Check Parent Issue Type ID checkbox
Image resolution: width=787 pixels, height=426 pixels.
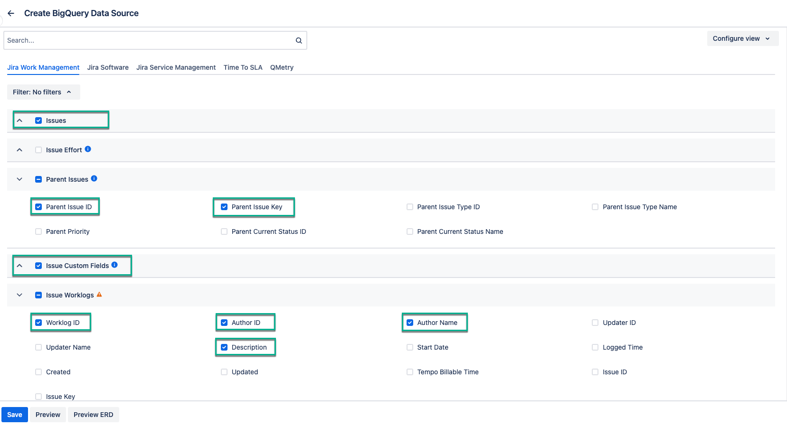(410, 207)
